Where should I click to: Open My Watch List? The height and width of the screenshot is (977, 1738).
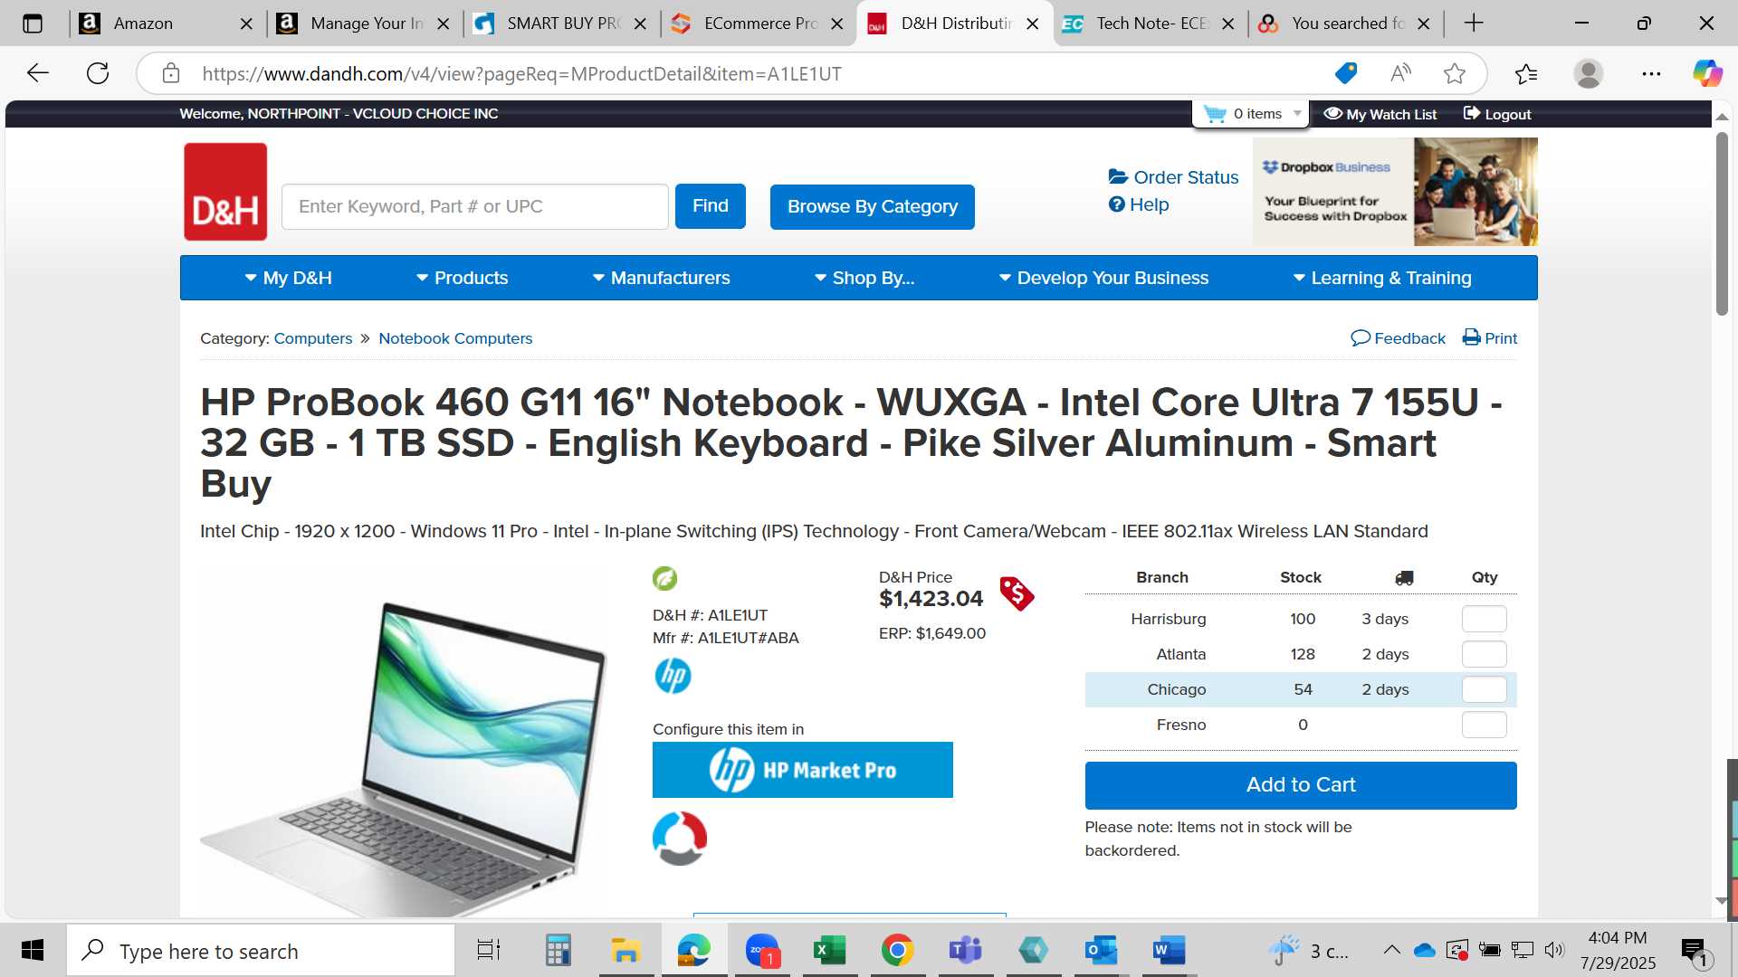(x=1380, y=114)
